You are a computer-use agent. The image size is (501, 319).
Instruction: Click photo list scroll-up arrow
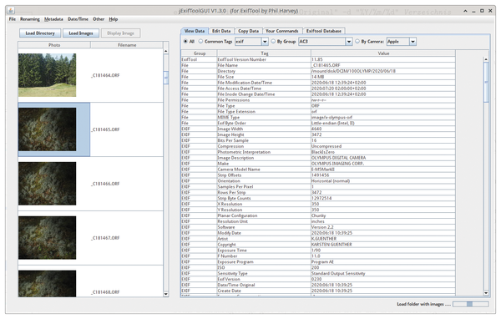tap(166, 51)
